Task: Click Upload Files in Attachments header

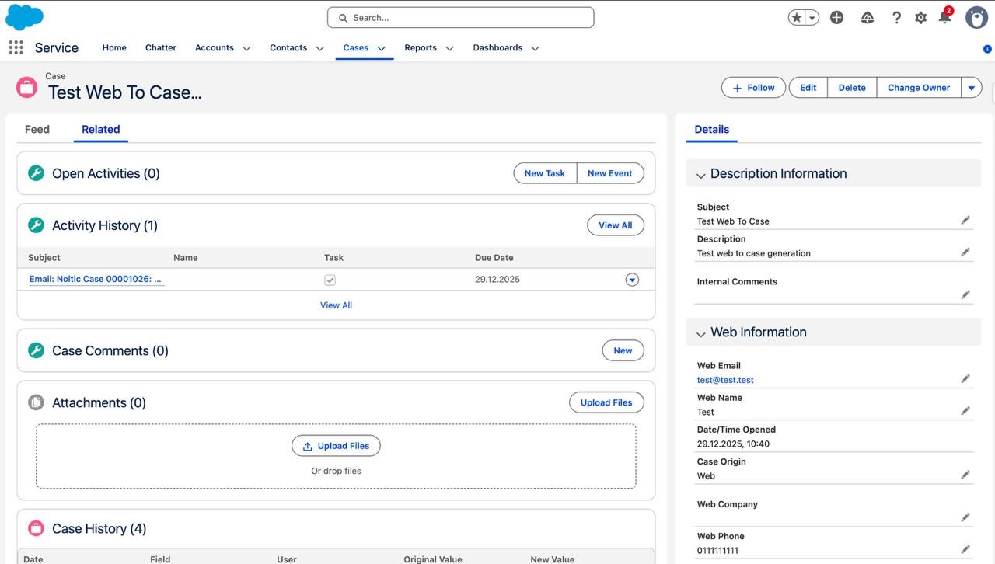Action: 606,402
